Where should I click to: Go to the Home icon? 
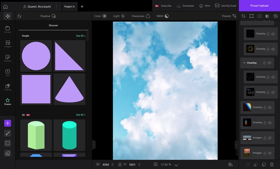tap(6, 7)
